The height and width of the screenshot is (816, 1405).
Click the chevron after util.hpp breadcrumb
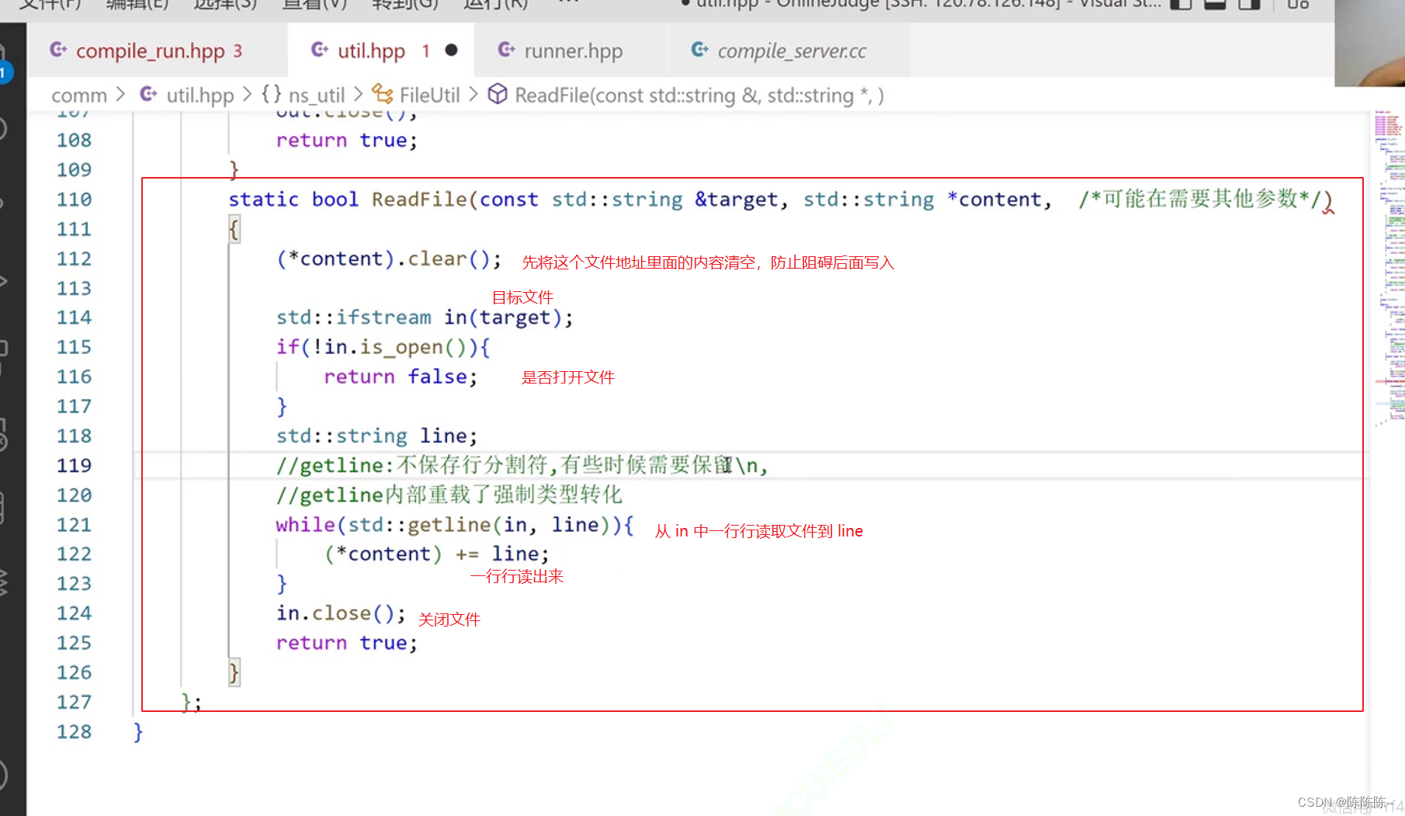(x=247, y=95)
